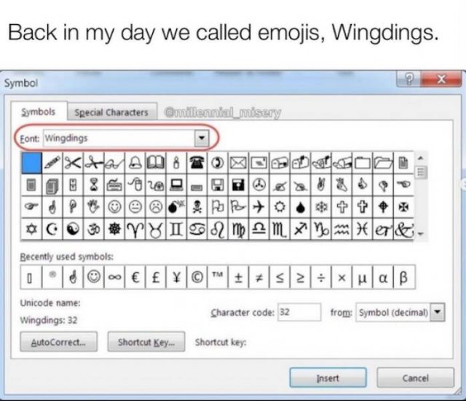Open the Symbols tab
Viewport: 466px width, 401px height.
pyautogui.click(x=39, y=112)
